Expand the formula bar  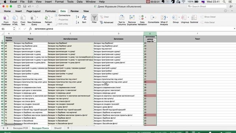pos(235,29)
